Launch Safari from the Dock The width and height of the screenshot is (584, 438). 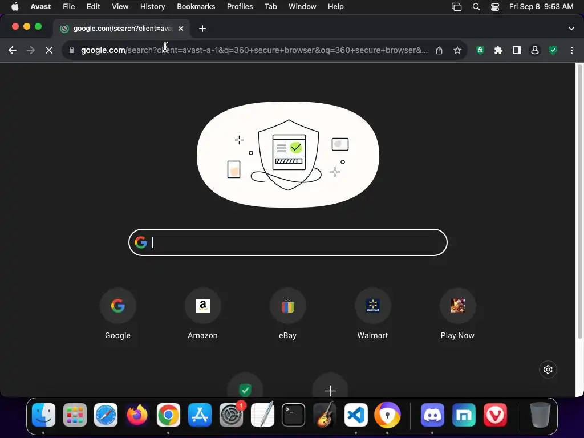(x=106, y=415)
